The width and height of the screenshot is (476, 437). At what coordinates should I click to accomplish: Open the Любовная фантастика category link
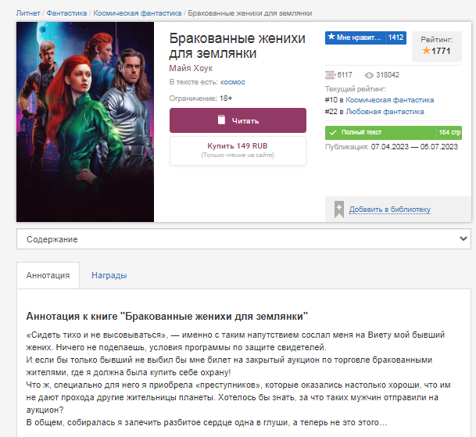tap(385, 112)
